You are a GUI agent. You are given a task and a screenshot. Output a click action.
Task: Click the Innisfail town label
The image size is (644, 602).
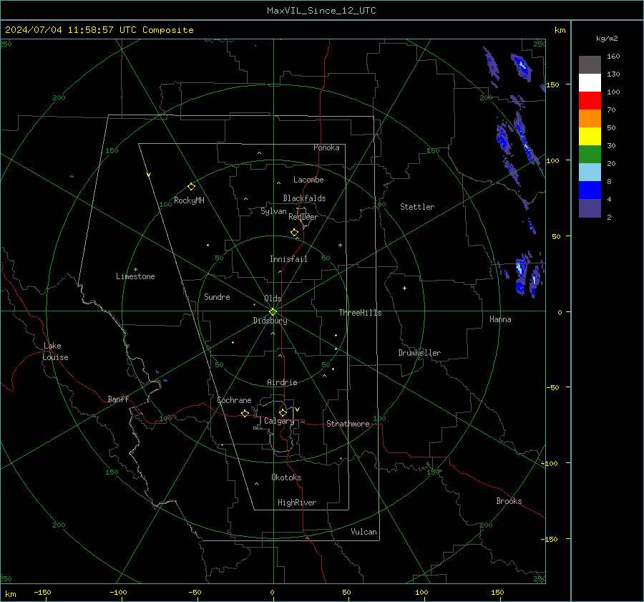[288, 259]
